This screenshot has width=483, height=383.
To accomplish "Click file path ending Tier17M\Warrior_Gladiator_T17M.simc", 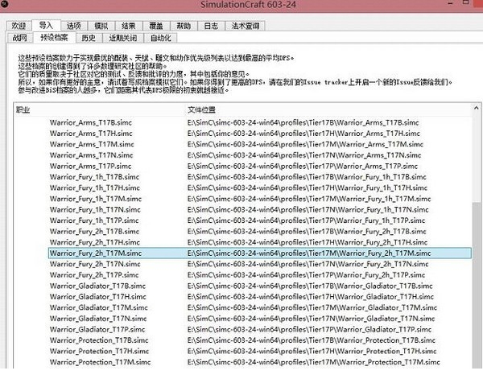I will tap(312, 307).
